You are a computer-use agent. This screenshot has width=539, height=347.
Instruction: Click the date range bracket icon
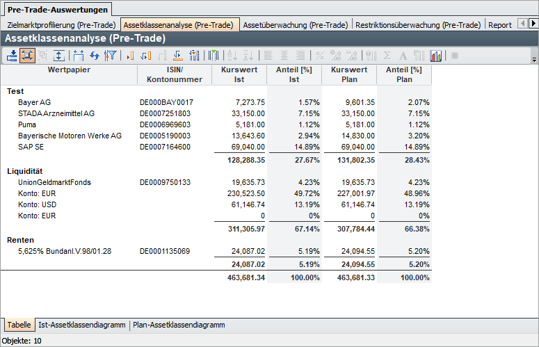pos(78,56)
